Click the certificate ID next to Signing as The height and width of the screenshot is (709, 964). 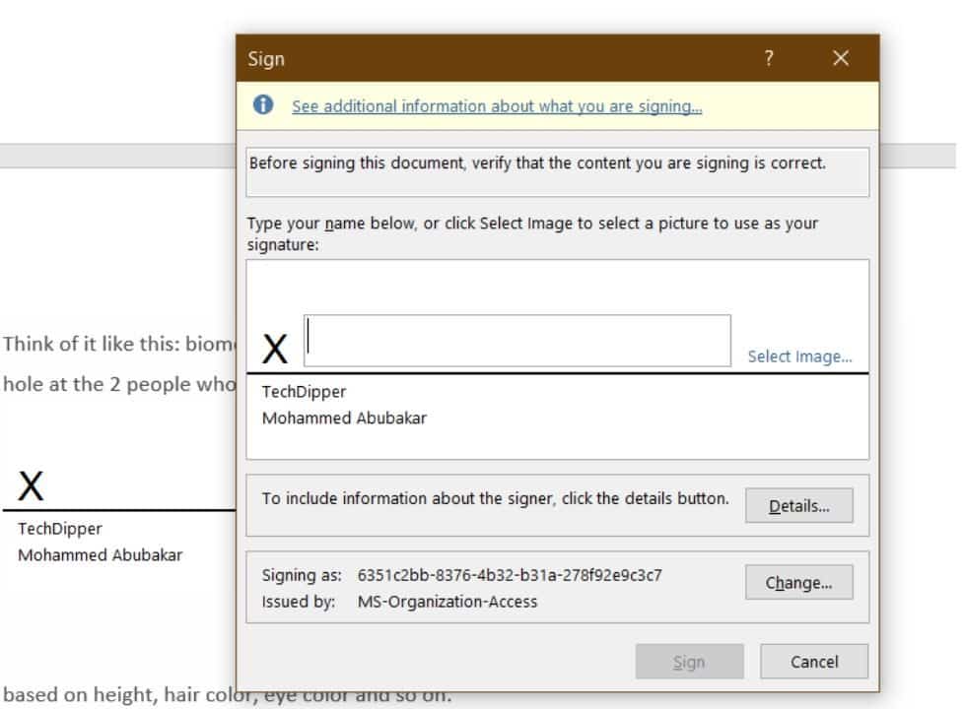[510, 575]
